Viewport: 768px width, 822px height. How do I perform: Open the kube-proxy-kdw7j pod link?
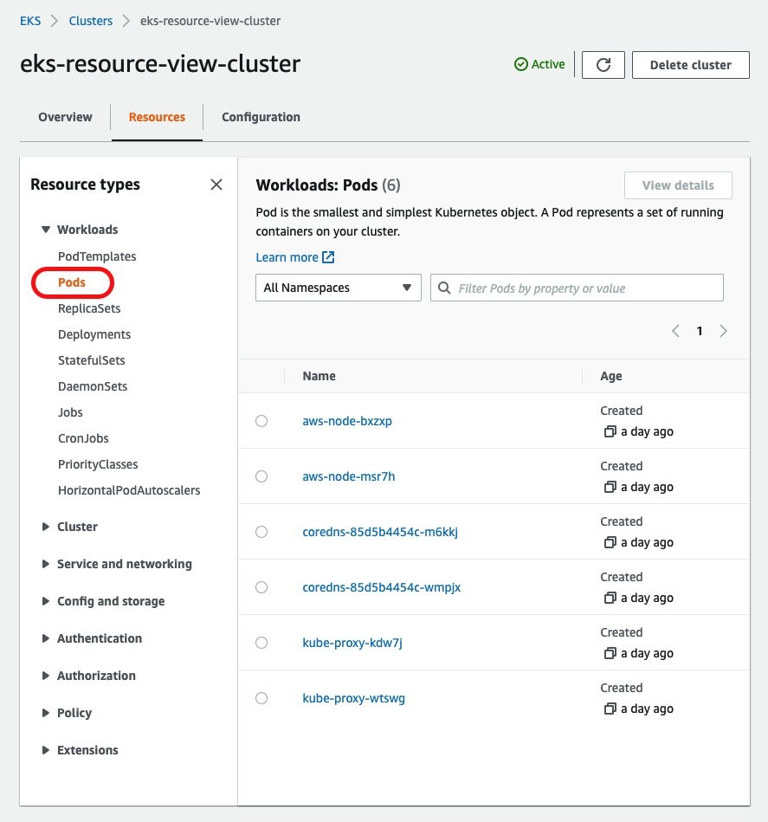352,644
